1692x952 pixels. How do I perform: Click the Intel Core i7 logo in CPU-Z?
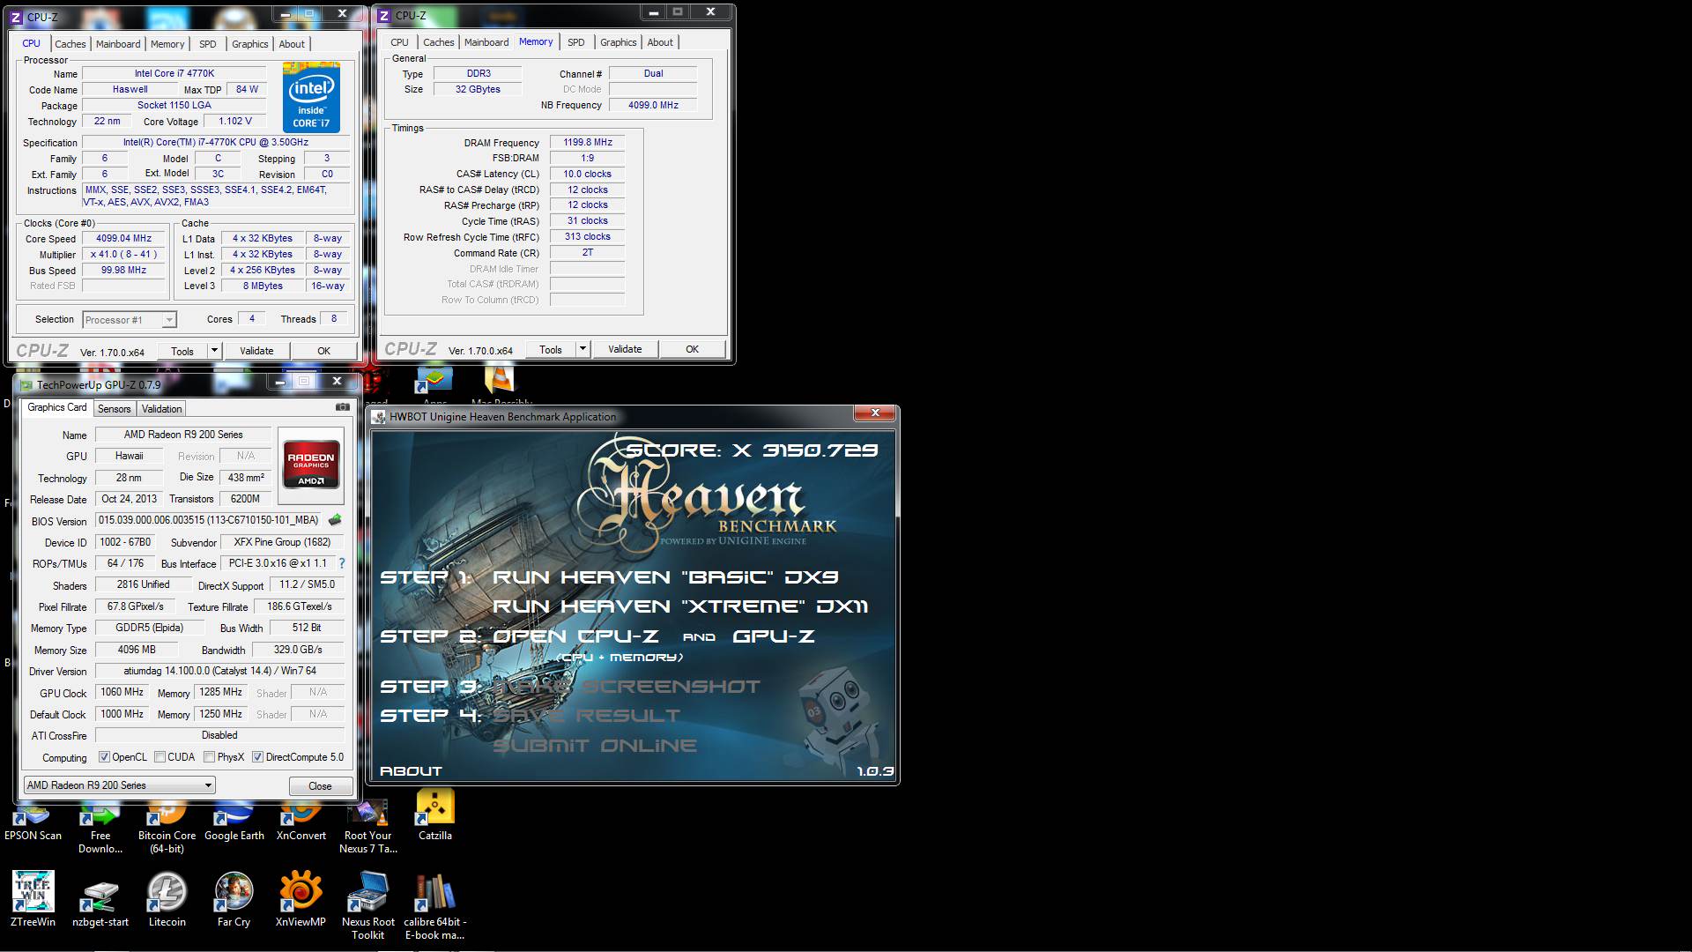311,98
